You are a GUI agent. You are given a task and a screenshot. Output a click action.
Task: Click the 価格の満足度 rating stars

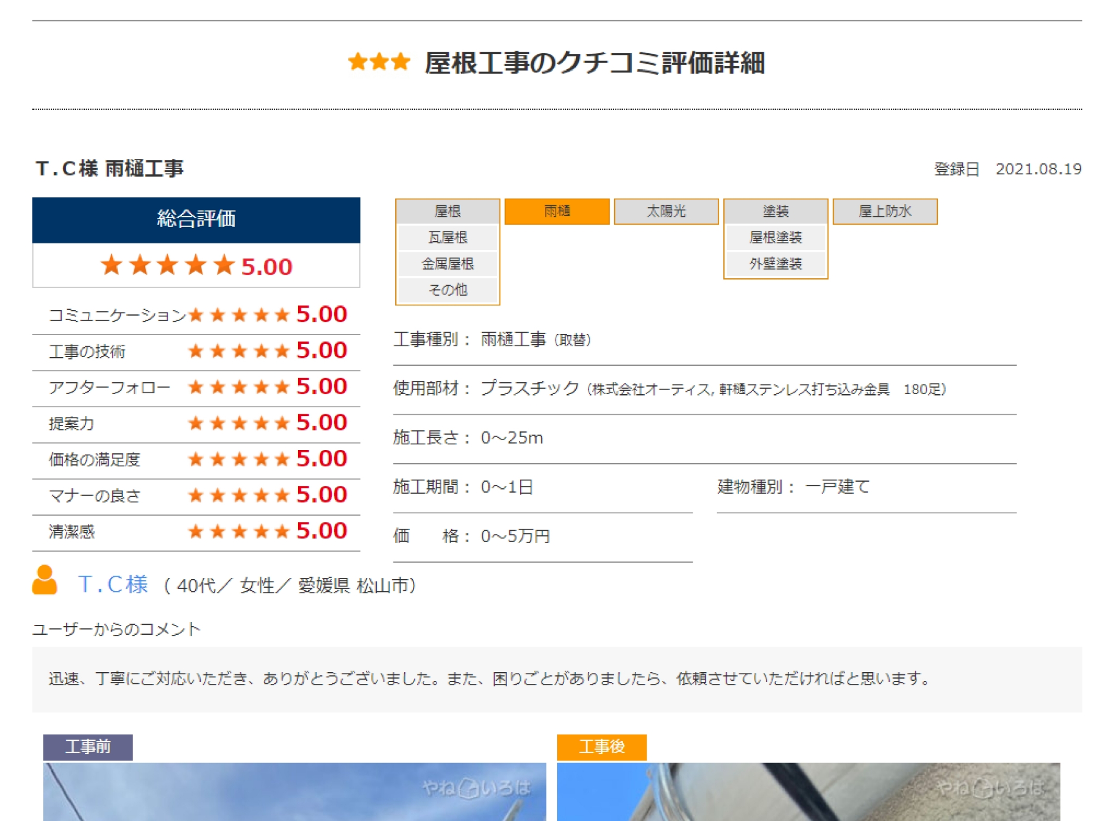(x=239, y=459)
